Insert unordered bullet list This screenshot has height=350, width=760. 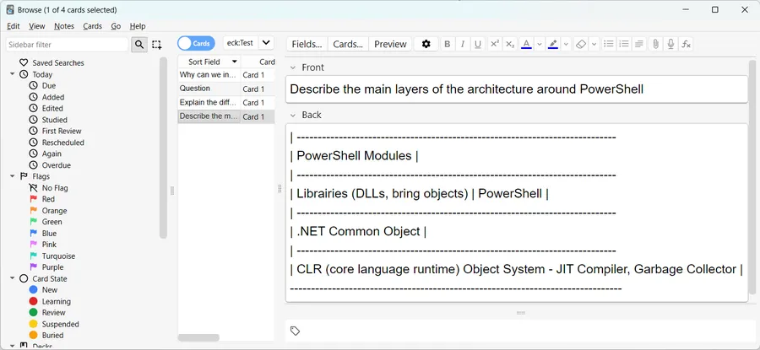[609, 44]
